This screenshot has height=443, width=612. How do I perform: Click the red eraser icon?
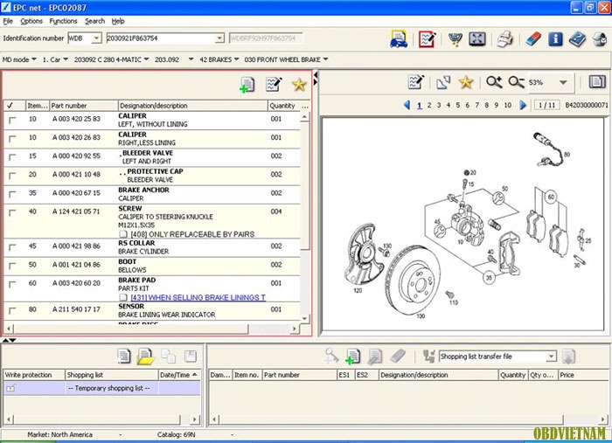click(532, 38)
